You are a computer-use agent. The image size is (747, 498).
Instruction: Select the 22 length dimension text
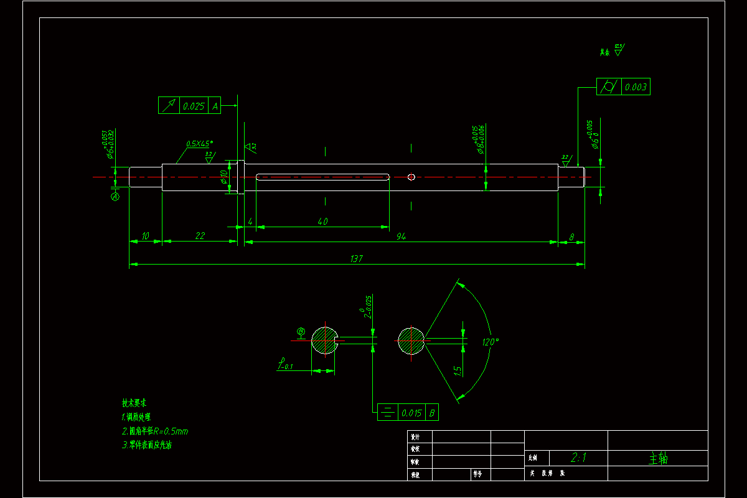click(200, 235)
